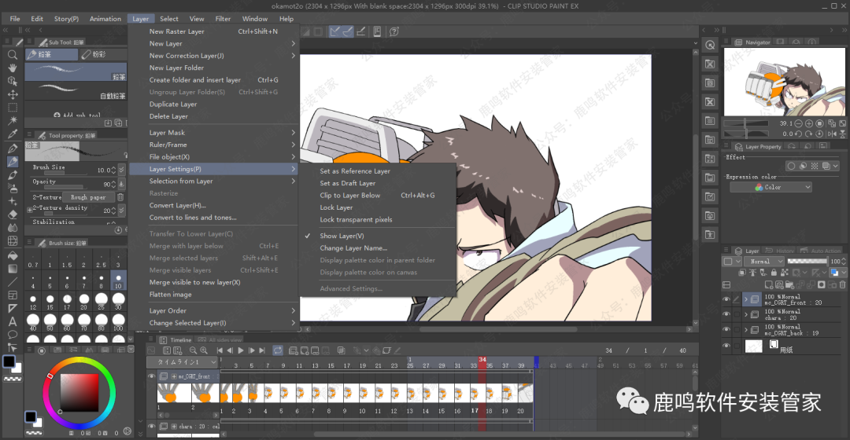Click Clip to Layer Below
This screenshot has width=850, height=440.
pyautogui.click(x=350, y=196)
